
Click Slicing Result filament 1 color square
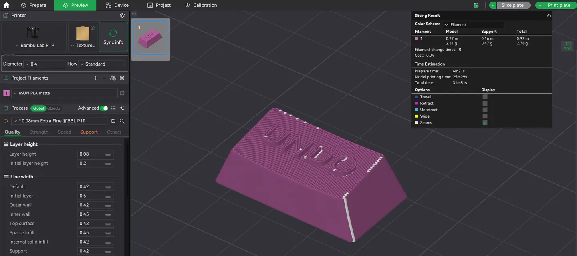(416, 38)
